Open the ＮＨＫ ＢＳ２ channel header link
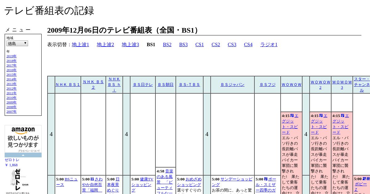 [93, 85]
